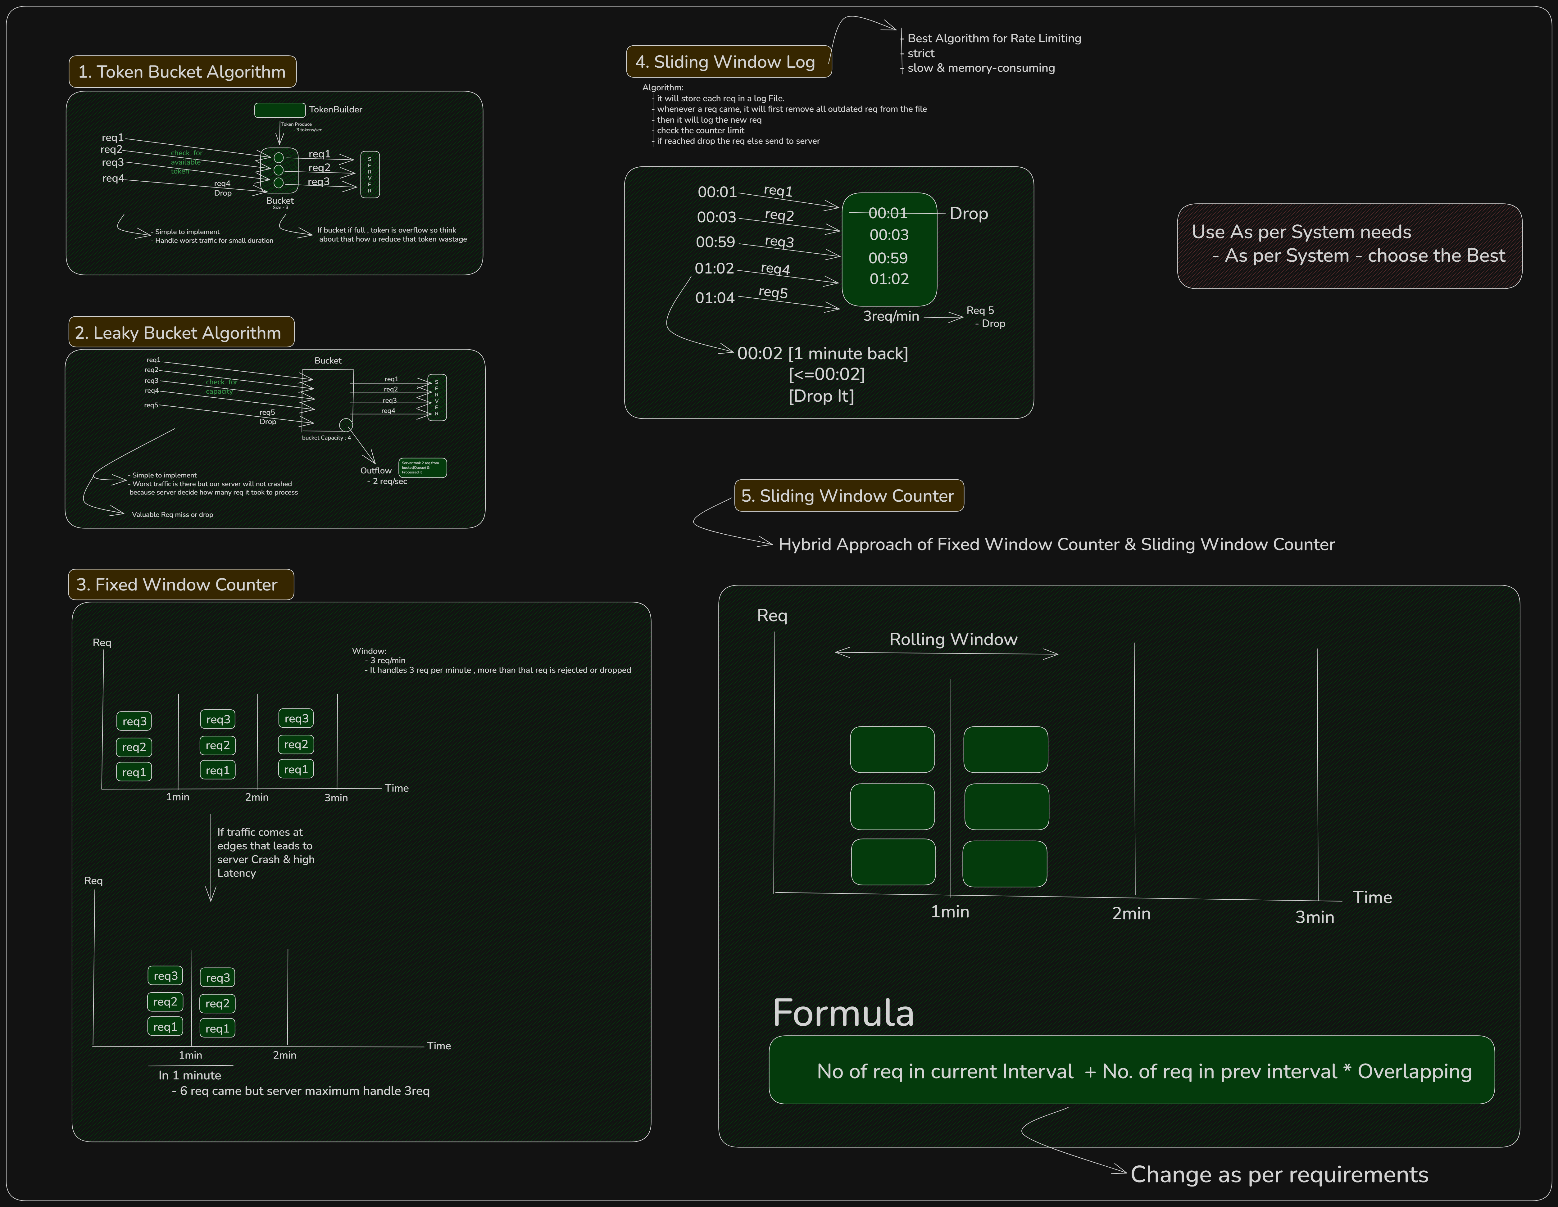The height and width of the screenshot is (1207, 1558).
Task: Click the 'Server took 2 req from bucket' box
Action: click(x=422, y=468)
